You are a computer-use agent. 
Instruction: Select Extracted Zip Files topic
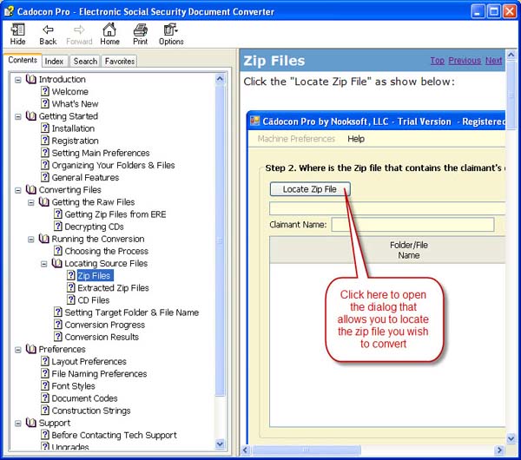(113, 288)
